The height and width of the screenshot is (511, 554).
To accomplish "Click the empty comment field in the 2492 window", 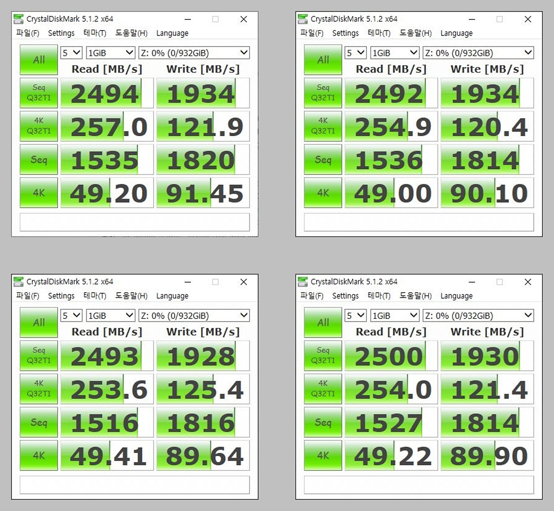I will (419, 222).
